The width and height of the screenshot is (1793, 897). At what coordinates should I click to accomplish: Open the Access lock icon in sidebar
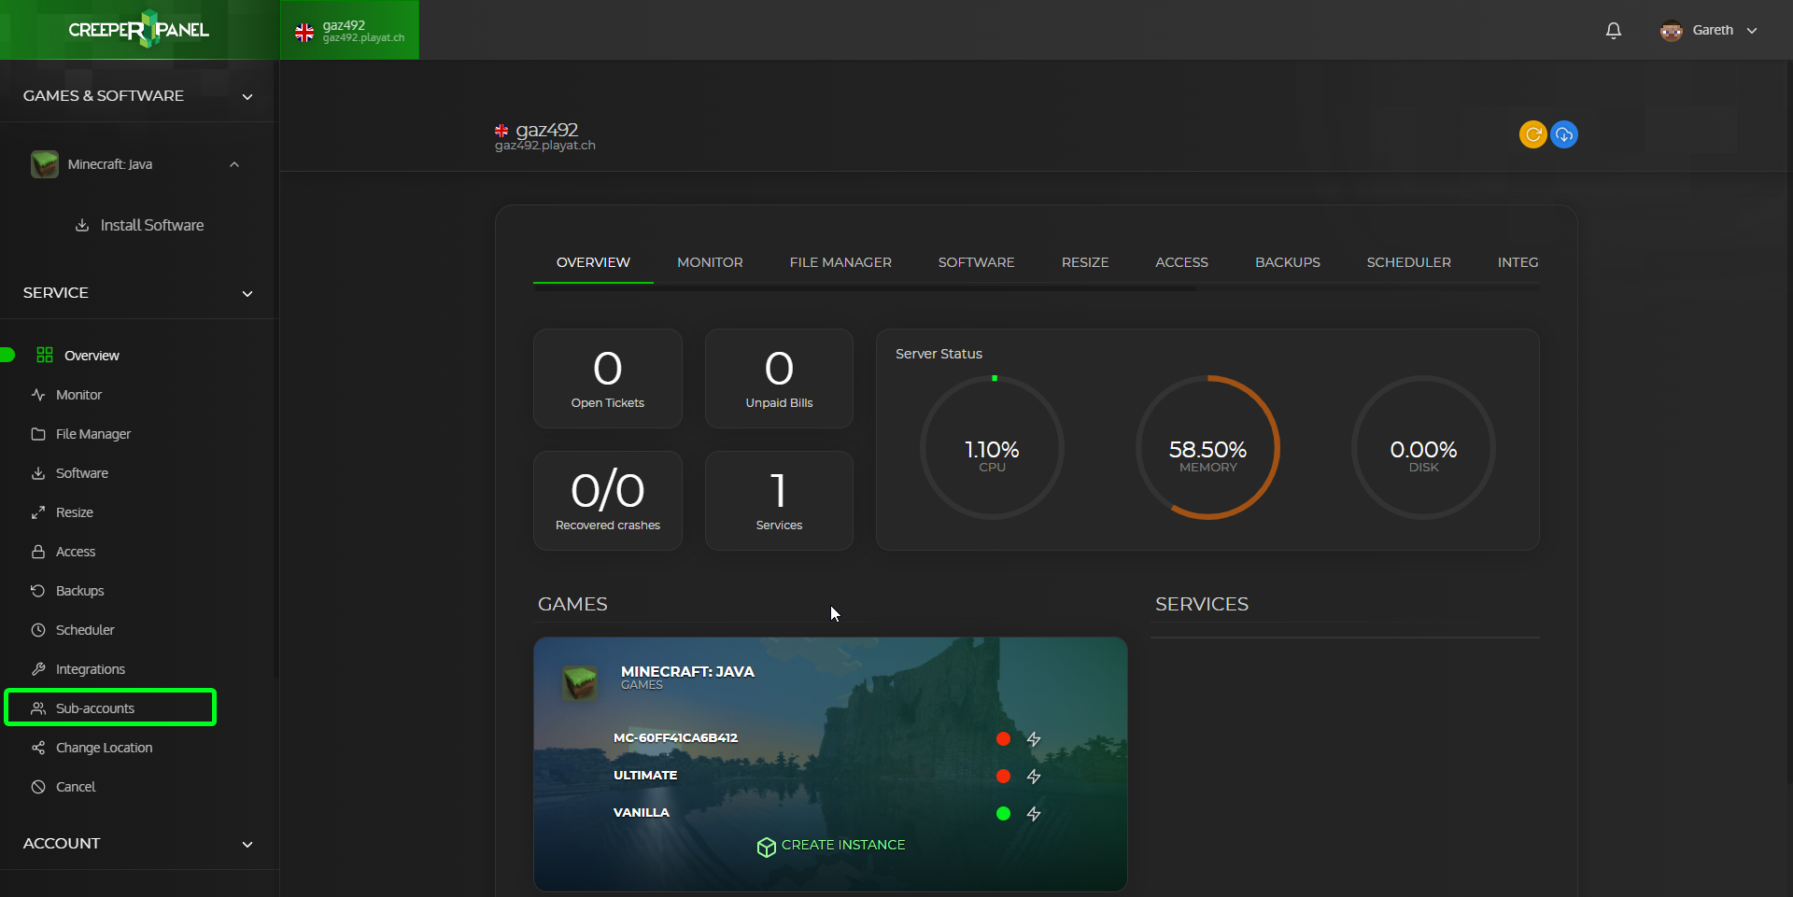[38, 552]
